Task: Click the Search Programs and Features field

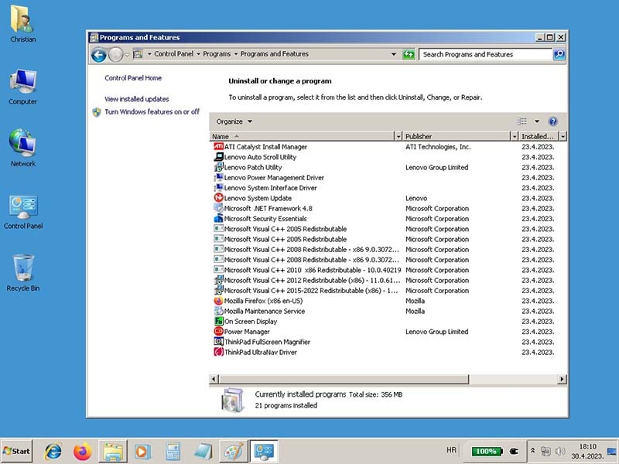Action: point(484,54)
